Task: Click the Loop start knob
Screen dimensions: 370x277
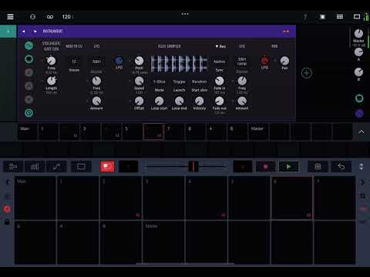Action: (159, 101)
